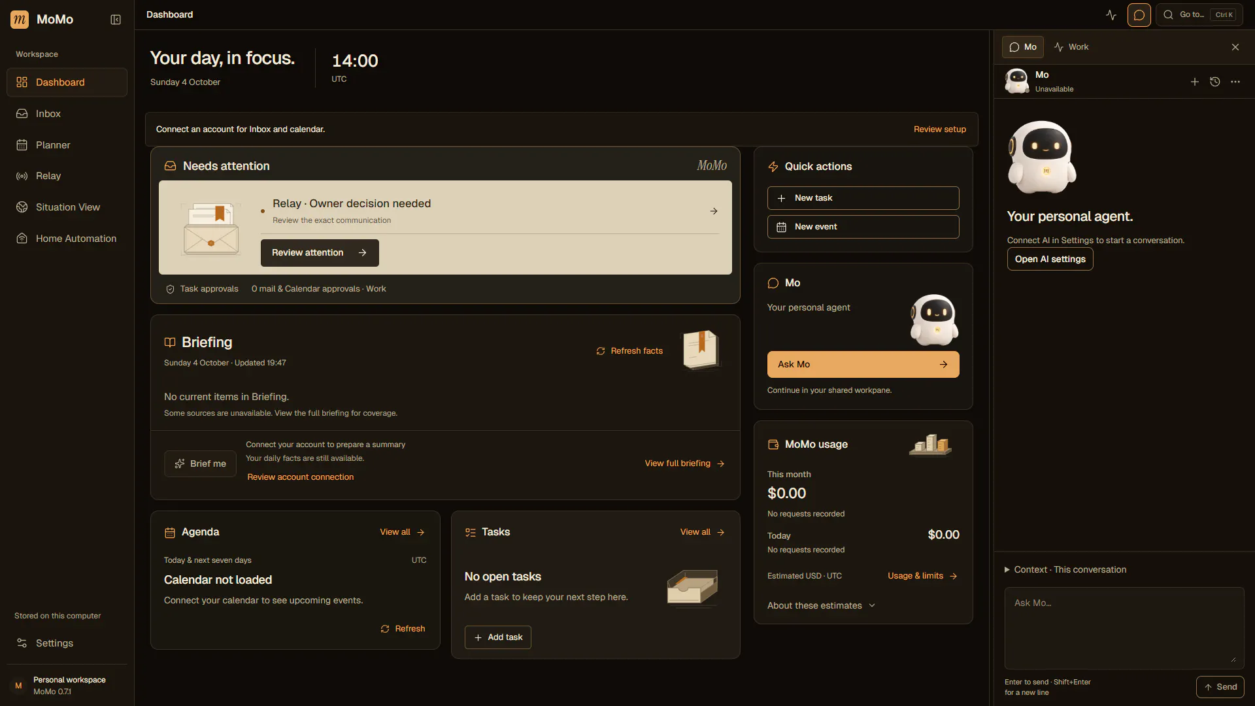Screen dimensions: 1255x706
Task: Open Usage & limits link
Action: pyautogui.click(x=922, y=576)
